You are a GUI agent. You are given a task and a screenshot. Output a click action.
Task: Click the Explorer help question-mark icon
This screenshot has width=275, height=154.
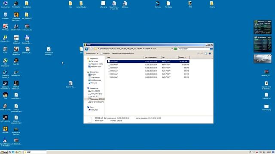coord(210,53)
